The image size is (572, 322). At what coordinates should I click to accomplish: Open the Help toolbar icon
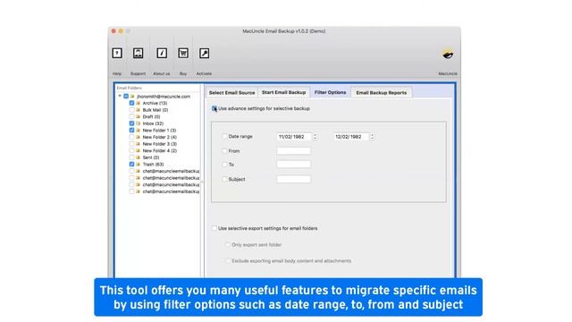pyautogui.click(x=117, y=54)
